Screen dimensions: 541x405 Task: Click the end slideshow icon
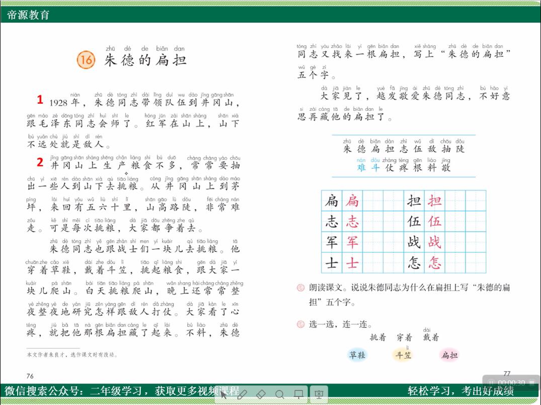319,394
